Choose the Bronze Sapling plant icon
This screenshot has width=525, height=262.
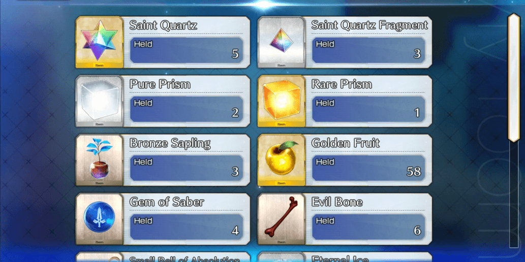[x=100, y=160]
